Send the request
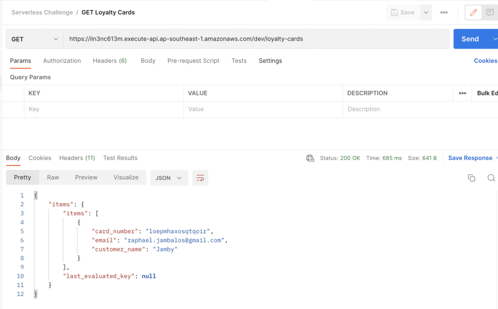Image resolution: width=498 pixels, height=309 pixels. coord(470,39)
